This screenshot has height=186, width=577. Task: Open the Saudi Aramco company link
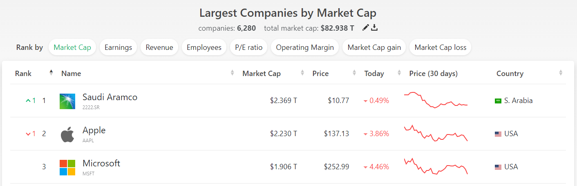click(110, 97)
